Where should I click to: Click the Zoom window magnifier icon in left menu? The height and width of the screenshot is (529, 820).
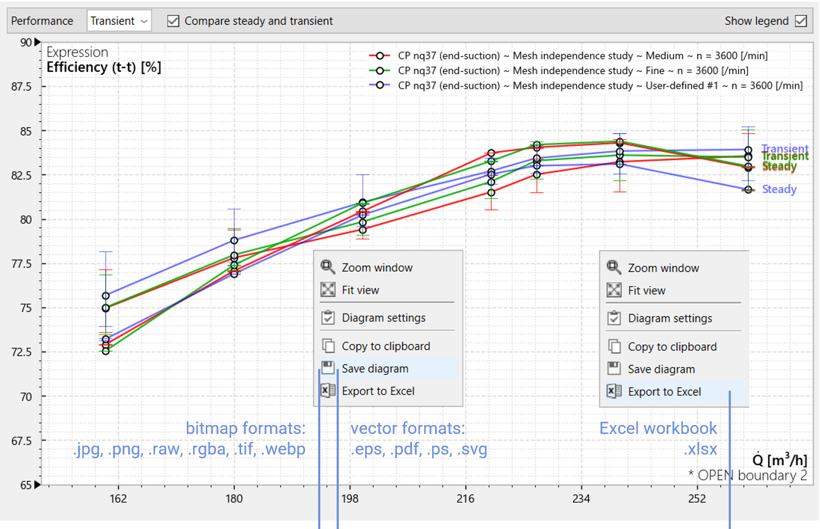[x=328, y=267]
